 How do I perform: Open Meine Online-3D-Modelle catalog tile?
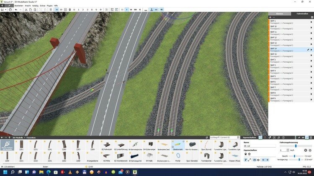click(7, 145)
